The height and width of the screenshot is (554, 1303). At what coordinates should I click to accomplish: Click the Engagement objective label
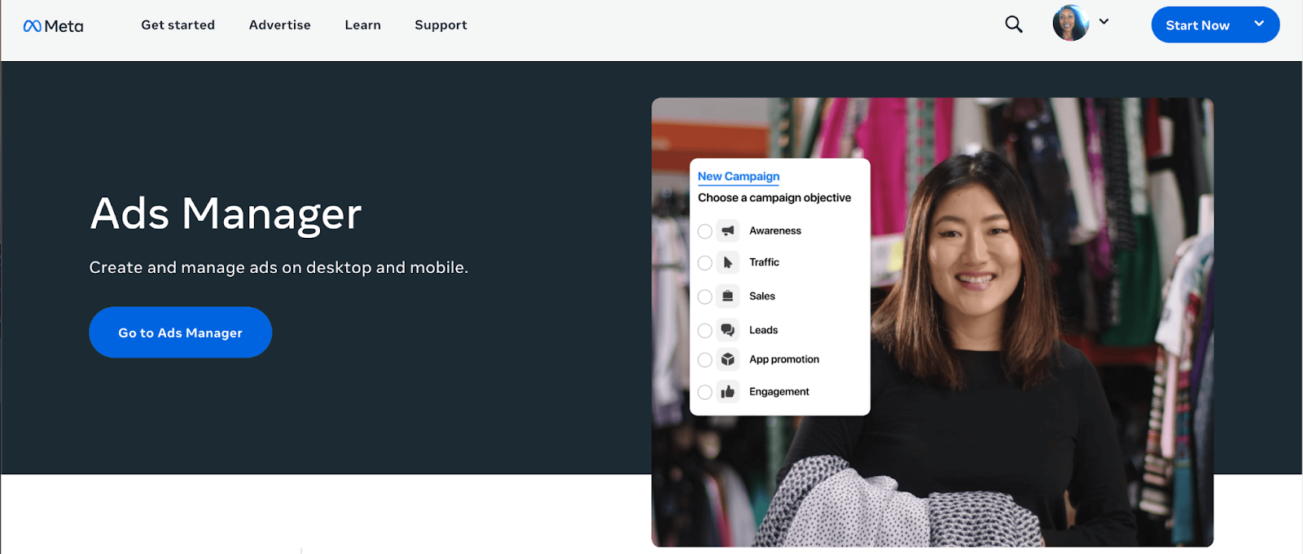click(779, 392)
